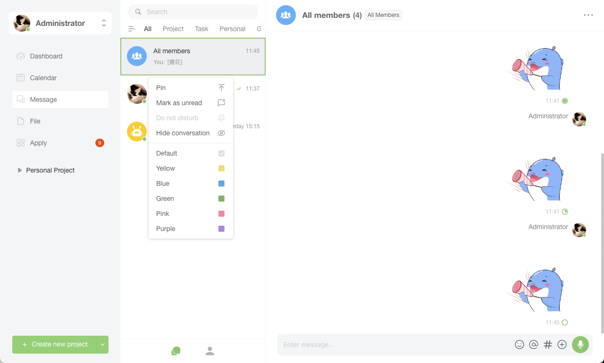Switch to the Task tab

(x=201, y=29)
